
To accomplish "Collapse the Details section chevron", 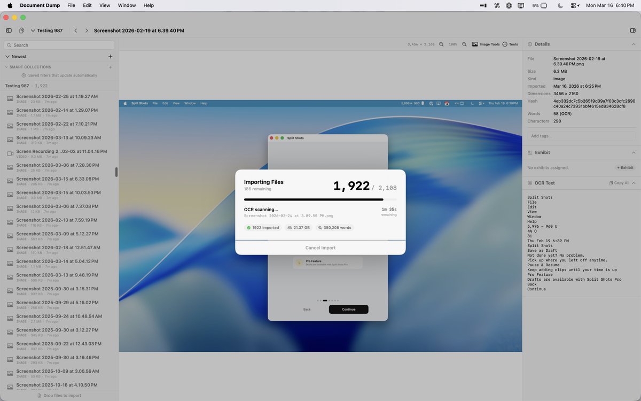I will point(634,44).
